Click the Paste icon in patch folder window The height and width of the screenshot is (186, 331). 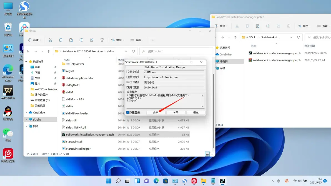point(258,26)
